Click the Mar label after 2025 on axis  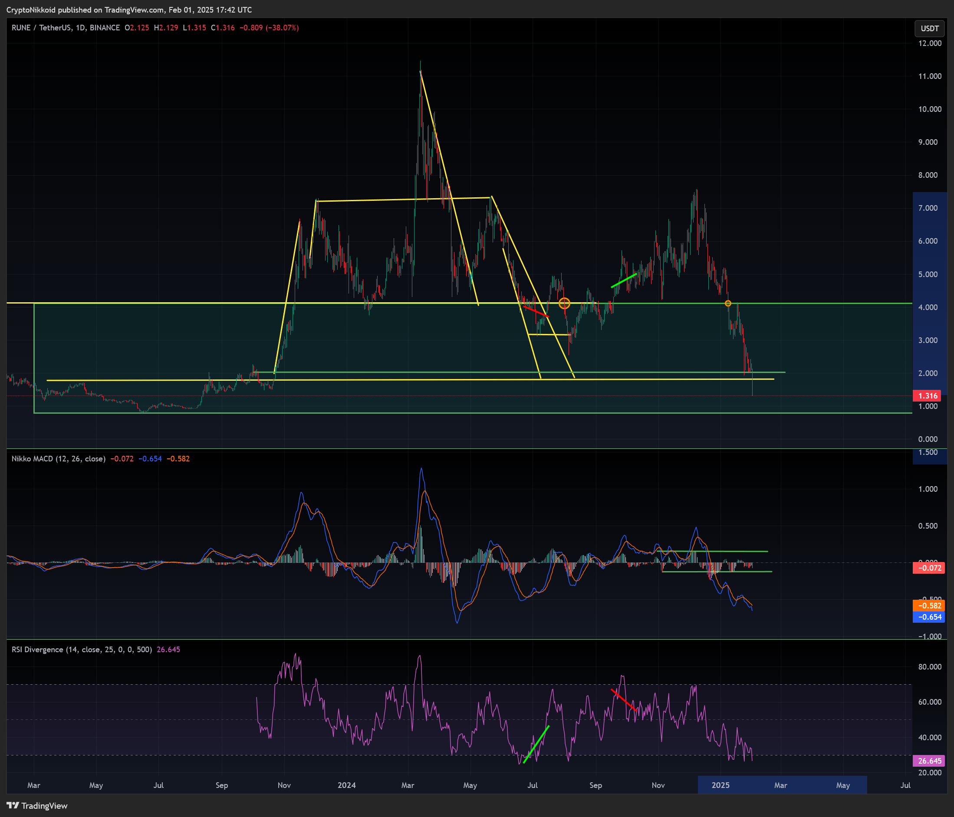coord(780,785)
